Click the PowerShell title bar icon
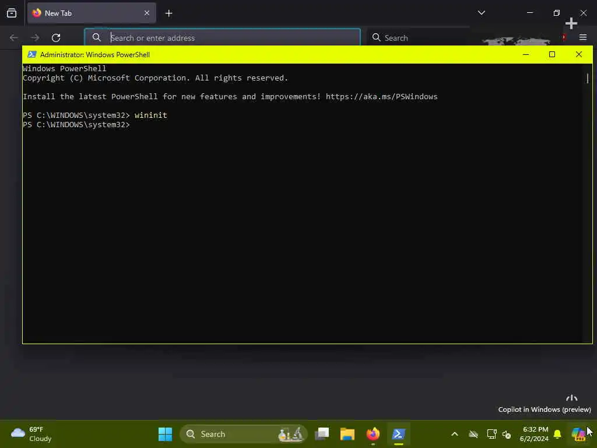Screen dimensions: 597x448 [x=32, y=54]
